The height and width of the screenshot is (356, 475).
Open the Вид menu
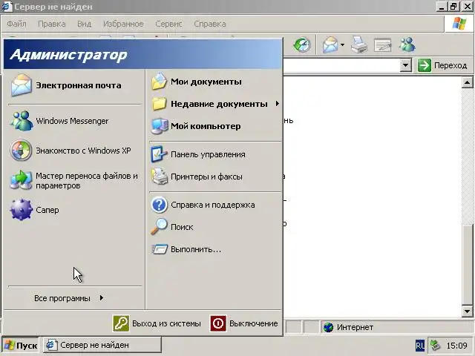point(84,24)
